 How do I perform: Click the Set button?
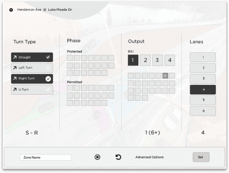(x=201, y=157)
